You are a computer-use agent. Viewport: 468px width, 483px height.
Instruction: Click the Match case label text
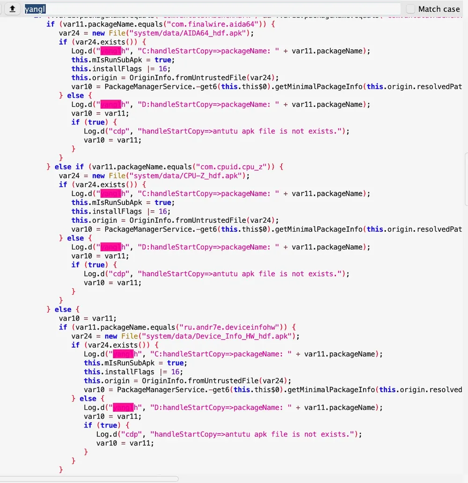pos(439,9)
